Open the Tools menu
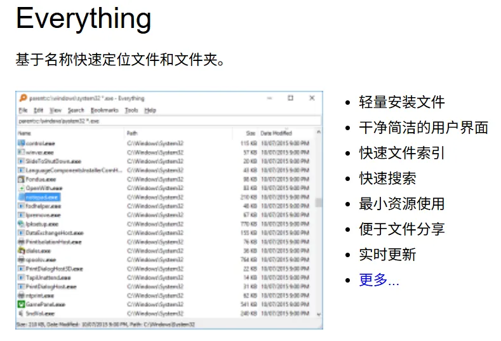This screenshot has height=341, width=501. [131, 110]
